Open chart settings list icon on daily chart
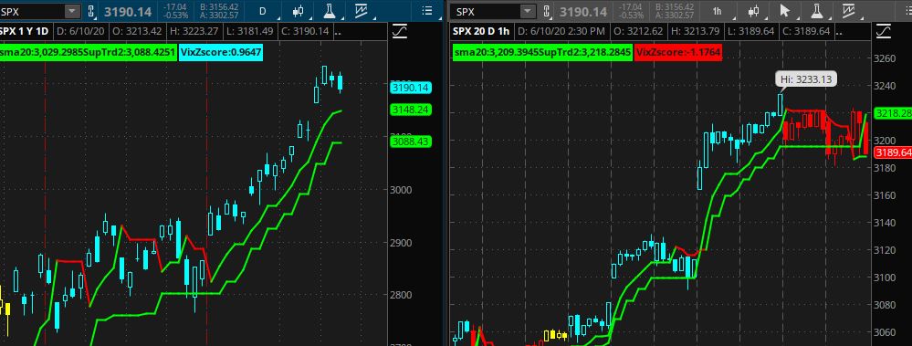 tap(426, 11)
